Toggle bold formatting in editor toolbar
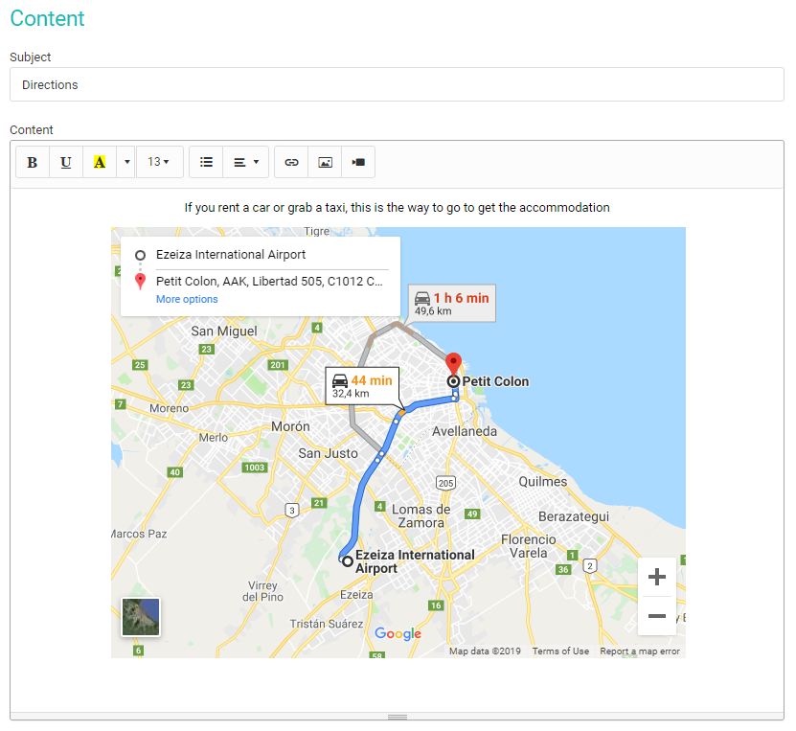This screenshot has width=796, height=731. [33, 163]
